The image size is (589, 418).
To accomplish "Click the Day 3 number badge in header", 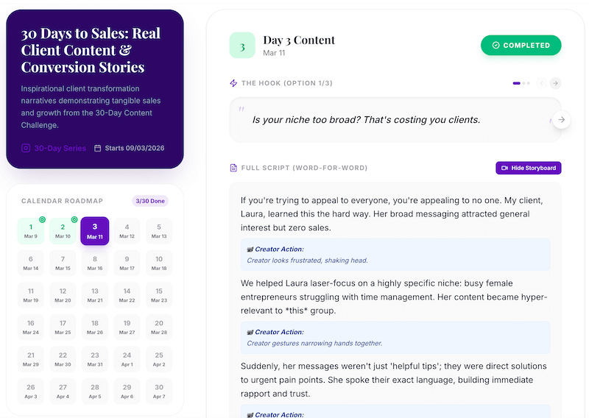I will [242, 45].
